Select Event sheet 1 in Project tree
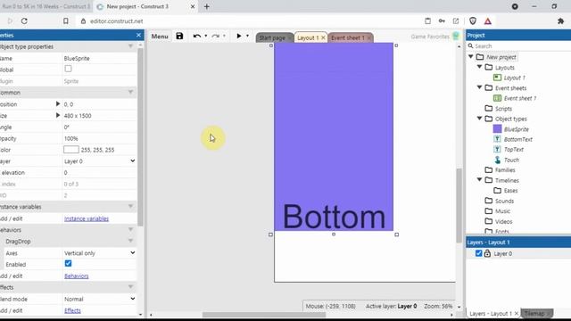The image size is (571, 321). pyautogui.click(x=519, y=98)
